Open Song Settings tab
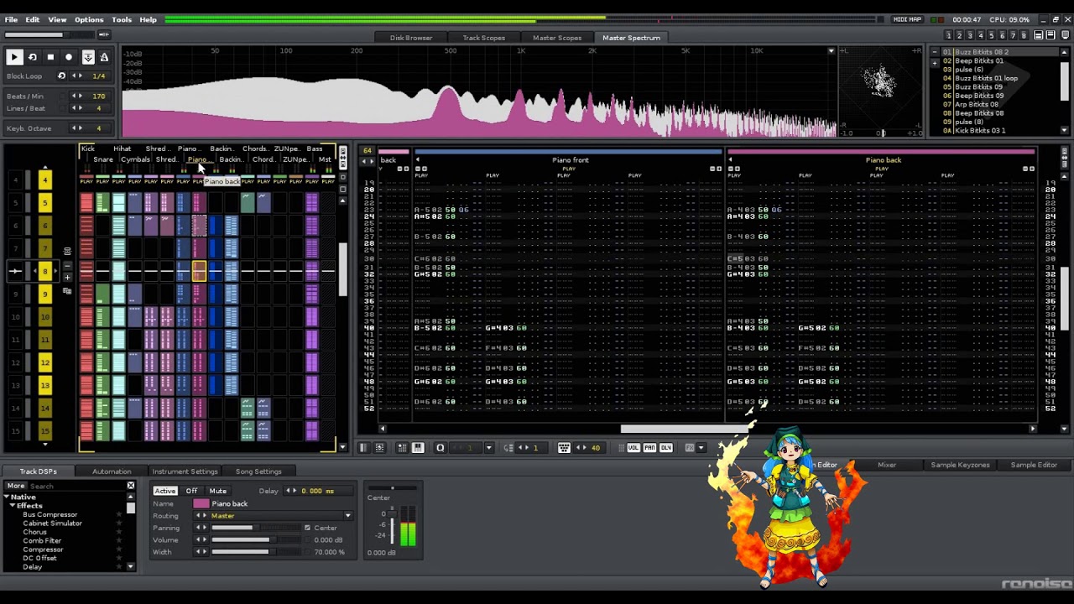This screenshot has height=604, width=1074. [258, 471]
